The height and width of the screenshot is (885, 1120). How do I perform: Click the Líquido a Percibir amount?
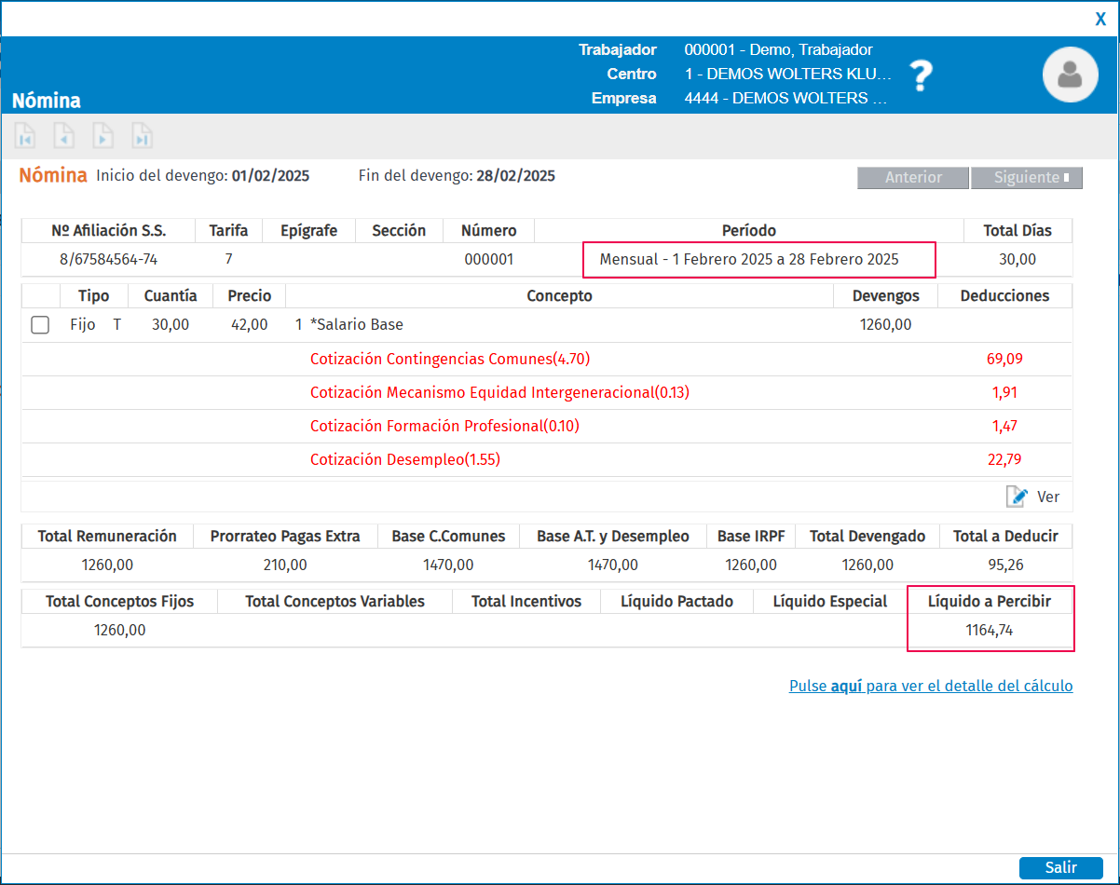pos(990,631)
